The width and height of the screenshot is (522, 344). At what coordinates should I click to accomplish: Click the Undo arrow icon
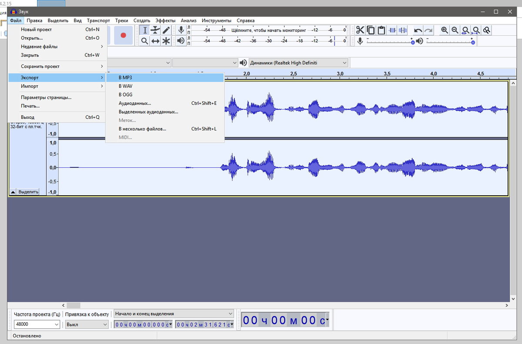click(x=418, y=30)
